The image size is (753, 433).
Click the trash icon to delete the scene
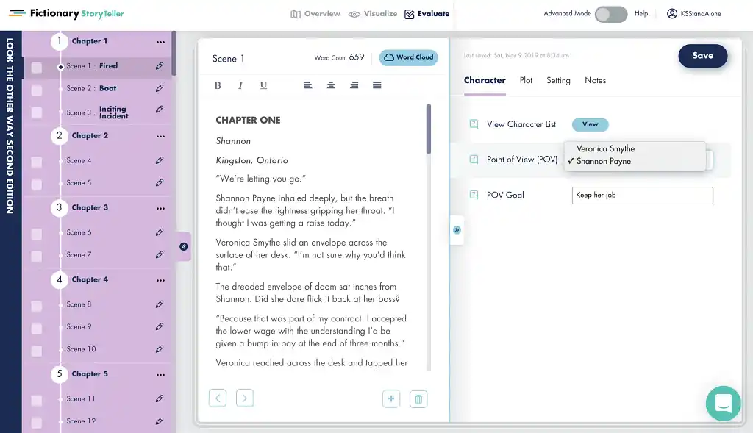coord(418,399)
